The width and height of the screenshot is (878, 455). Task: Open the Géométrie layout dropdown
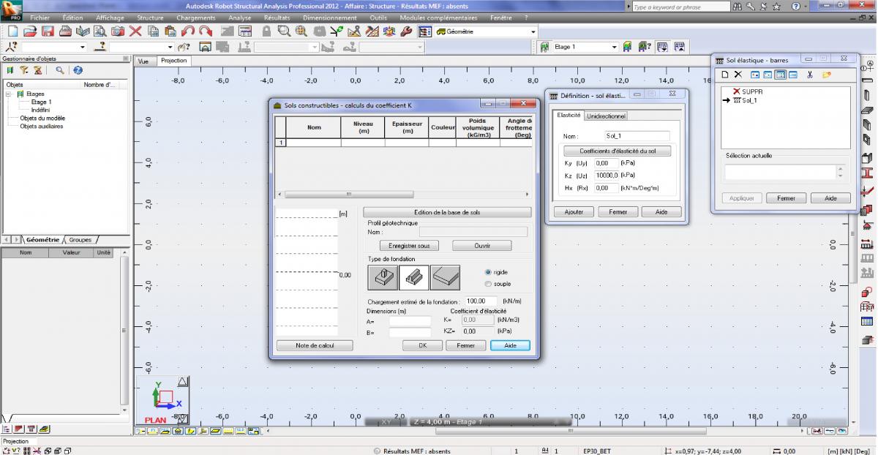coord(533,32)
